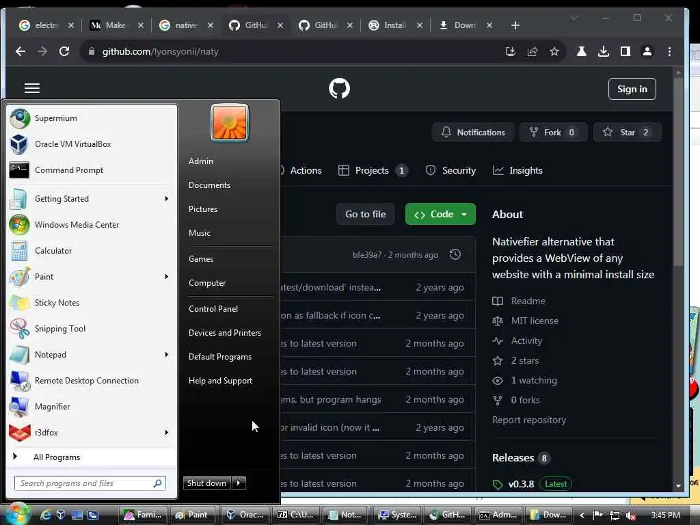This screenshot has height=525, width=700.
Task: Click the Sign in button
Action: coord(632,89)
